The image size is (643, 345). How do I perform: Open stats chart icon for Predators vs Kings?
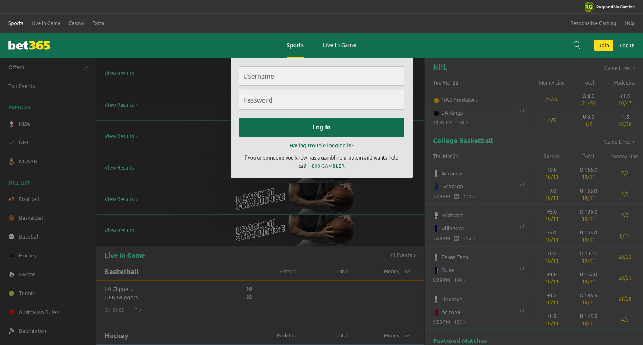click(x=522, y=110)
